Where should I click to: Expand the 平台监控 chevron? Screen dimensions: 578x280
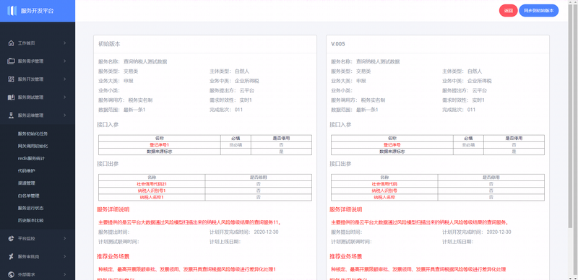(64, 238)
